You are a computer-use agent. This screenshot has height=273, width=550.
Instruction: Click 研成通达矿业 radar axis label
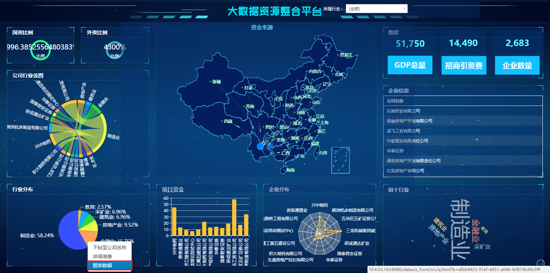pyautogui.click(x=357, y=243)
